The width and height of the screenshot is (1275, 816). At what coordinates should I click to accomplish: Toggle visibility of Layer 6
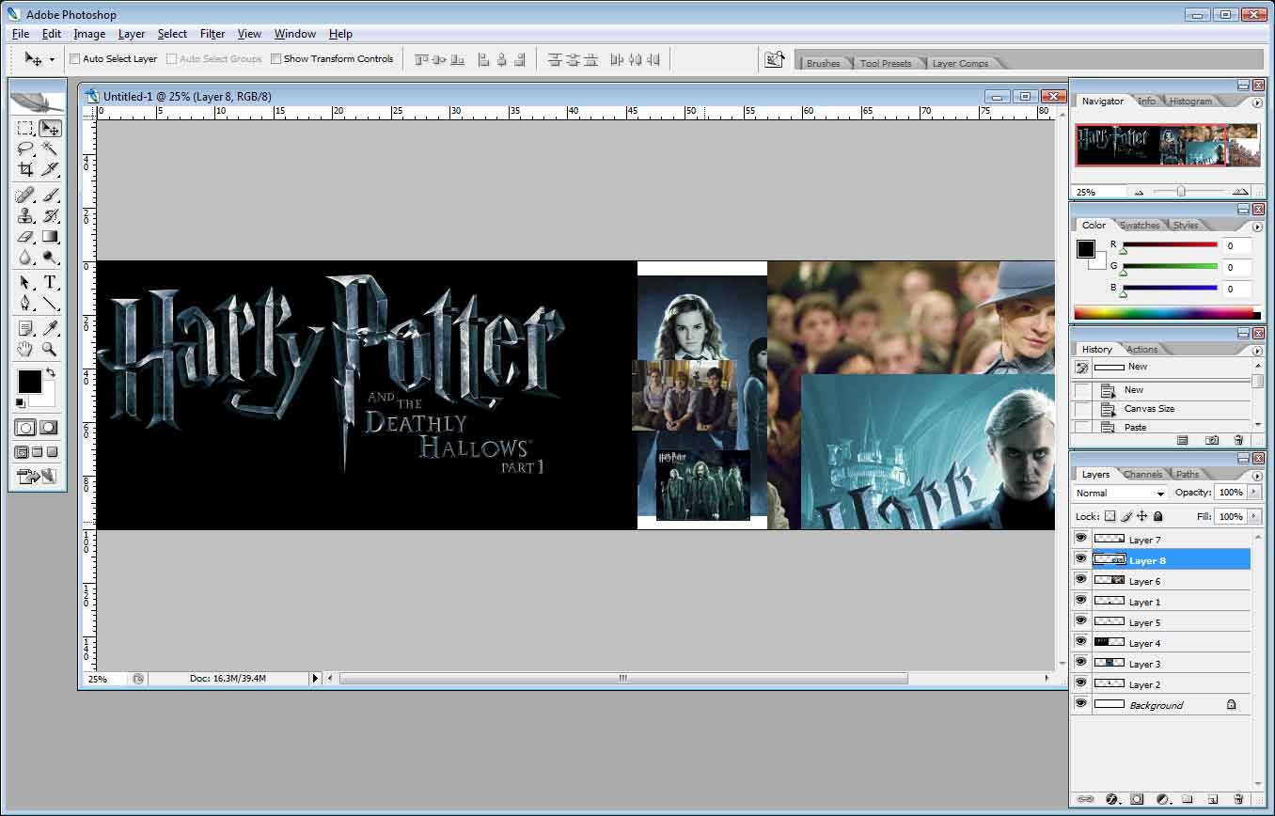point(1080,580)
